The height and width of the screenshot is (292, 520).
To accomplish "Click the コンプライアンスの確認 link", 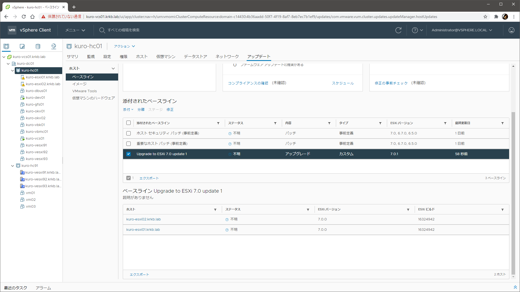I will coord(248,83).
